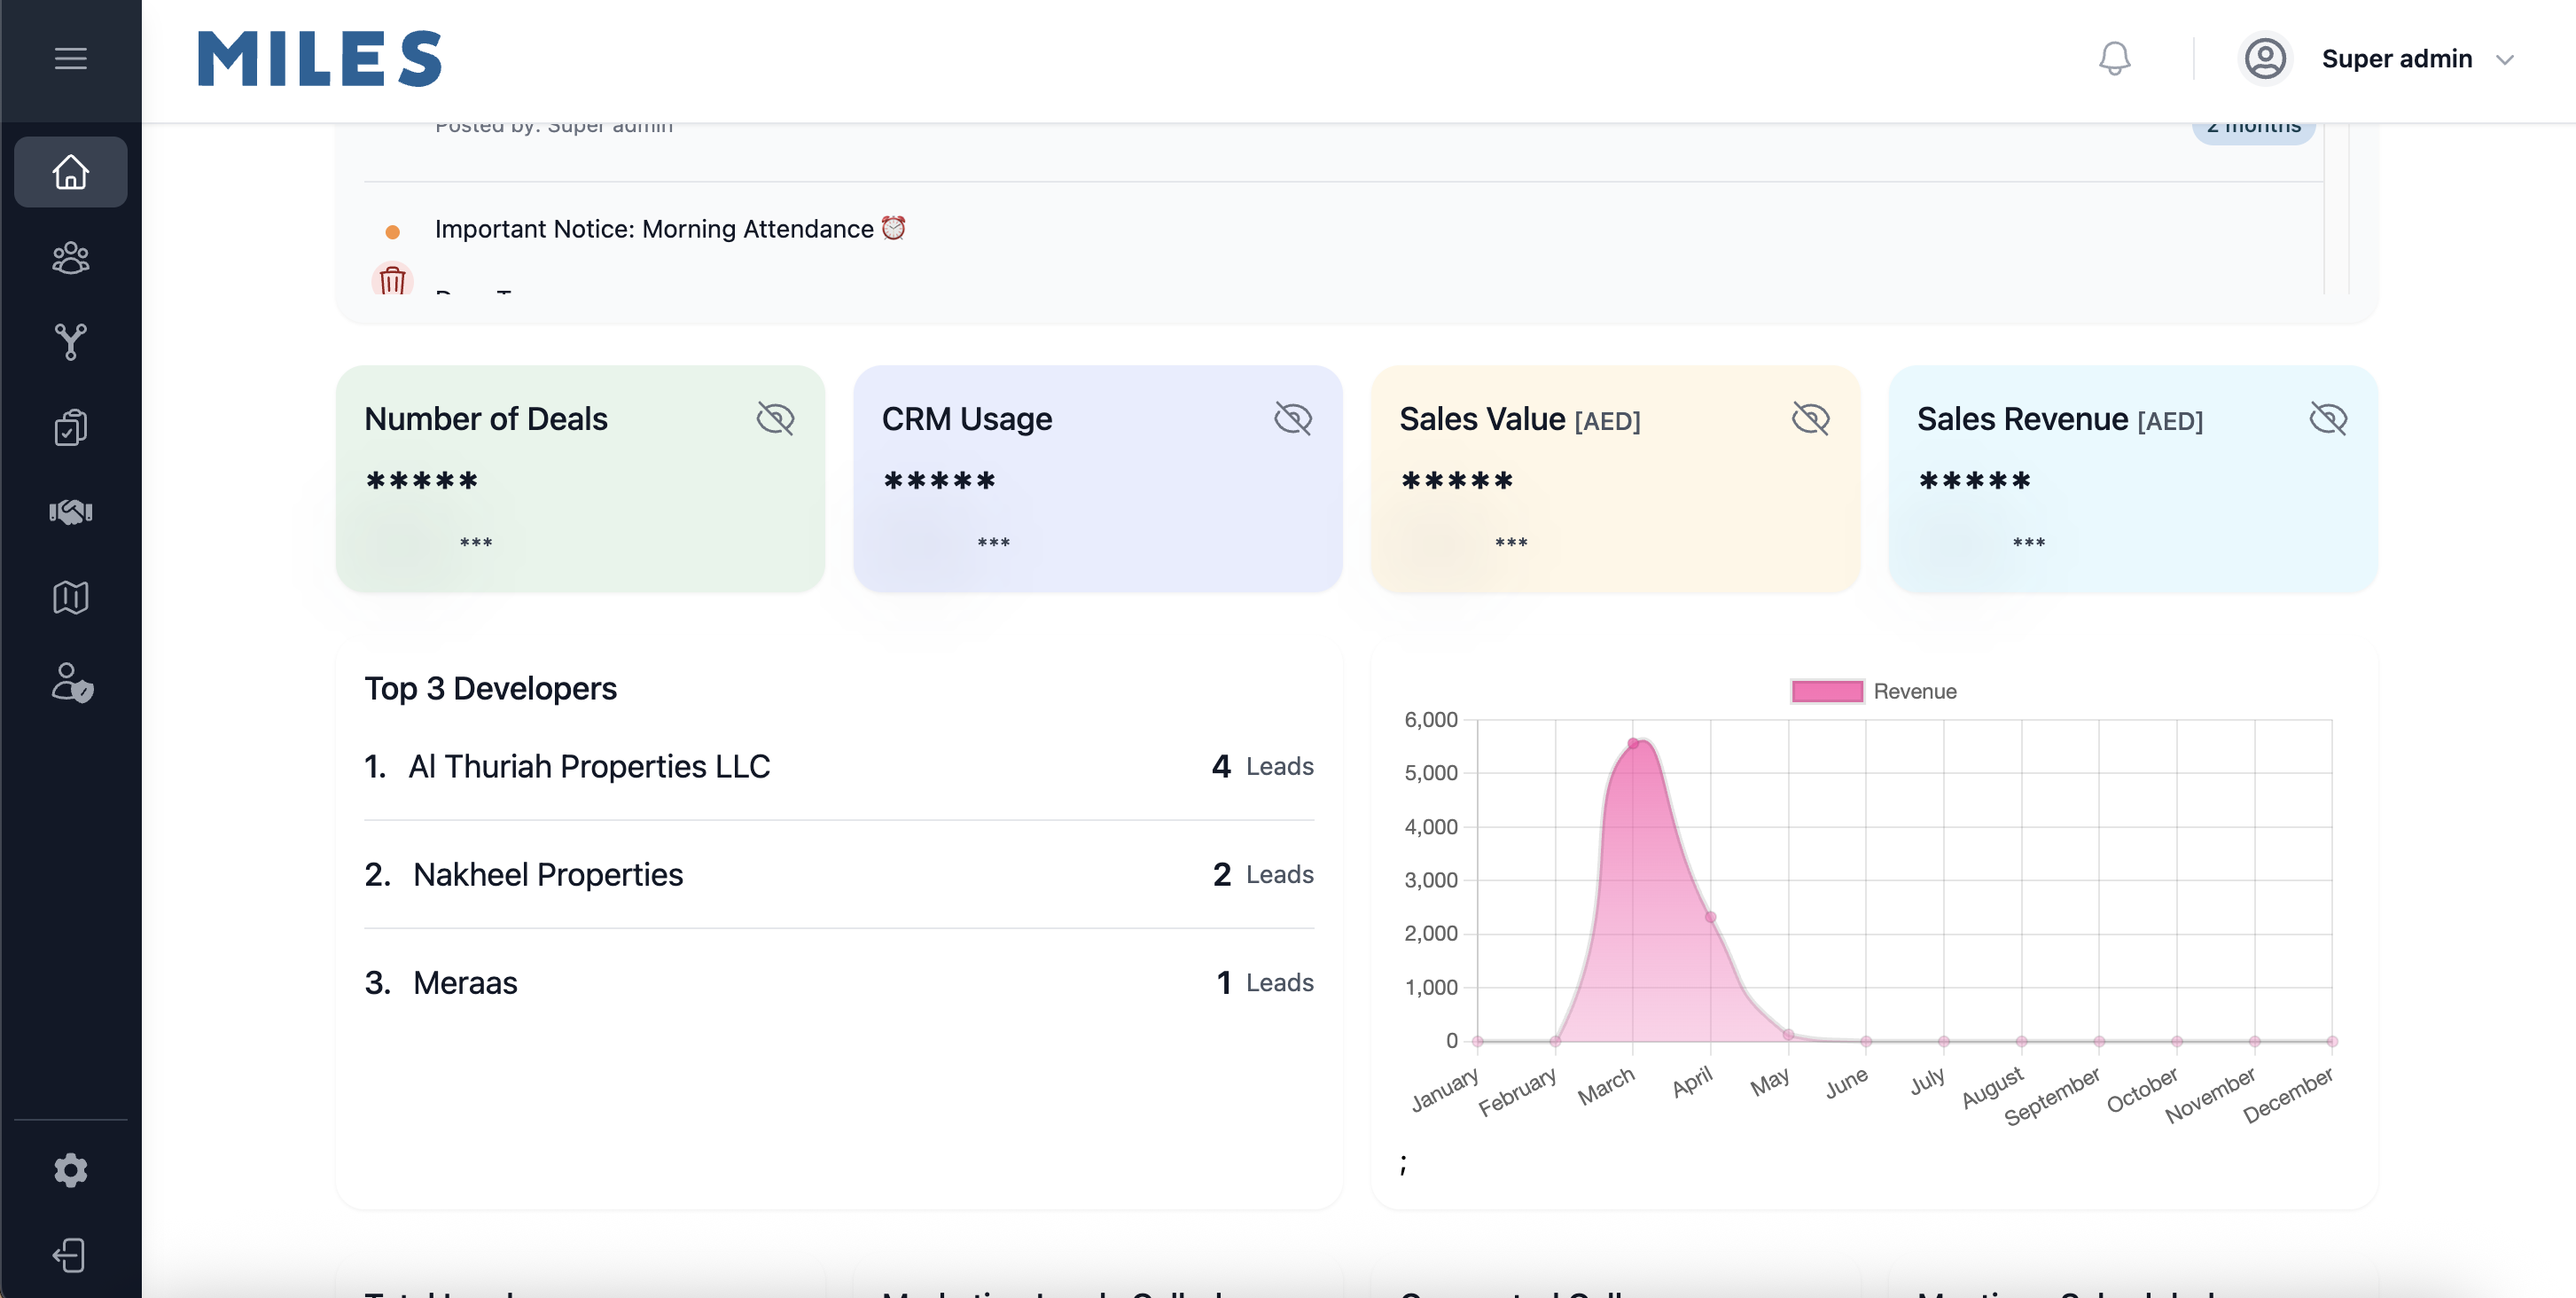
Task: Open the settings gear icon
Action: click(70, 1169)
